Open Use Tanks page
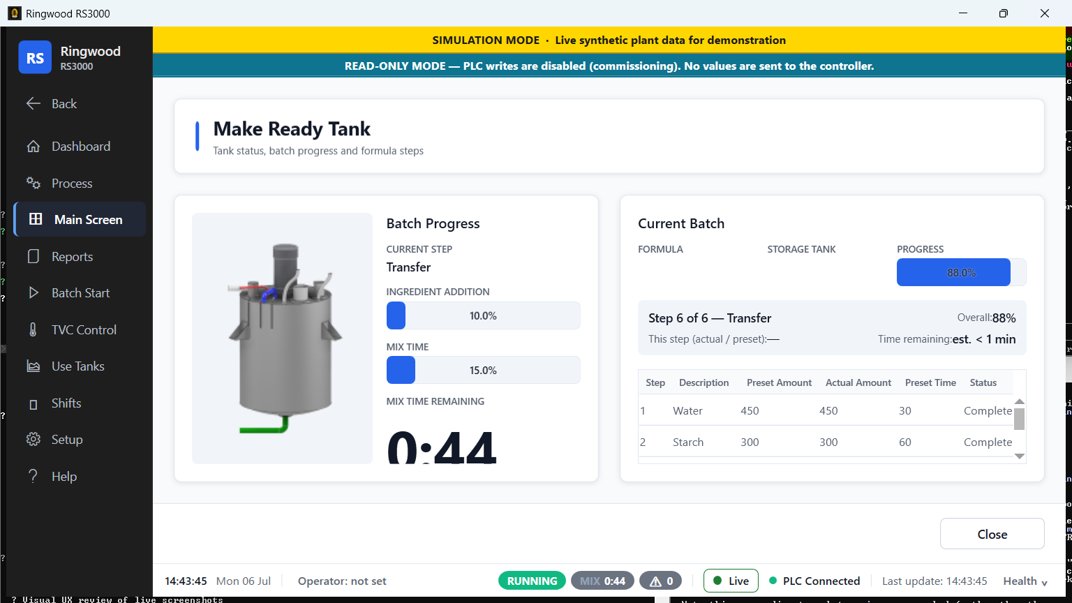 tap(80, 366)
